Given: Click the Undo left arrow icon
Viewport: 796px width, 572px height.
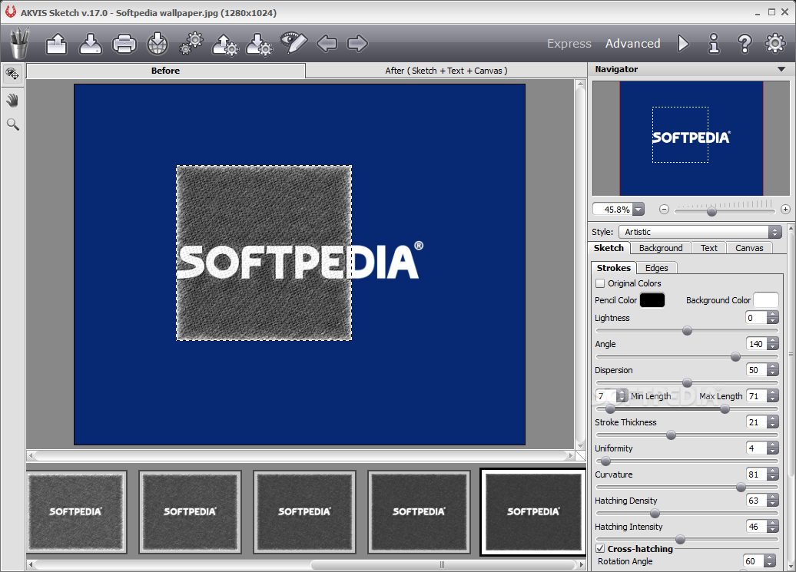Looking at the screenshot, I should (327, 44).
